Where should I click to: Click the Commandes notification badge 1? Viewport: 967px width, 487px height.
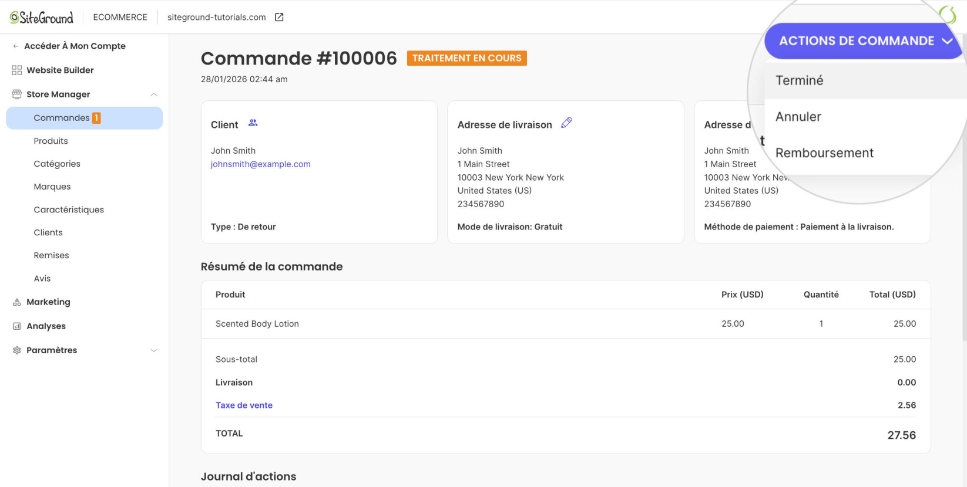(x=96, y=118)
